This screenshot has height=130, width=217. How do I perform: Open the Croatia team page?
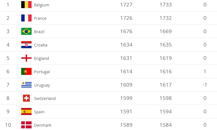click(x=41, y=45)
